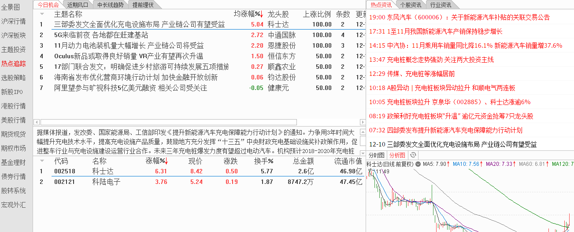The width and height of the screenshot is (574, 232).
Task: Sort topics by 均涨幅% column header
Action: (x=248, y=14)
